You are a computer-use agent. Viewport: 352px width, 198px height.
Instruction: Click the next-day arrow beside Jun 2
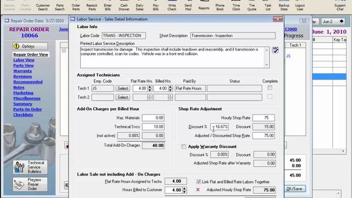342,21
